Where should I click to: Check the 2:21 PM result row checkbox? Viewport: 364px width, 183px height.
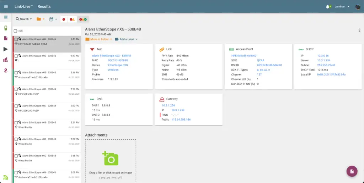tap(16, 123)
